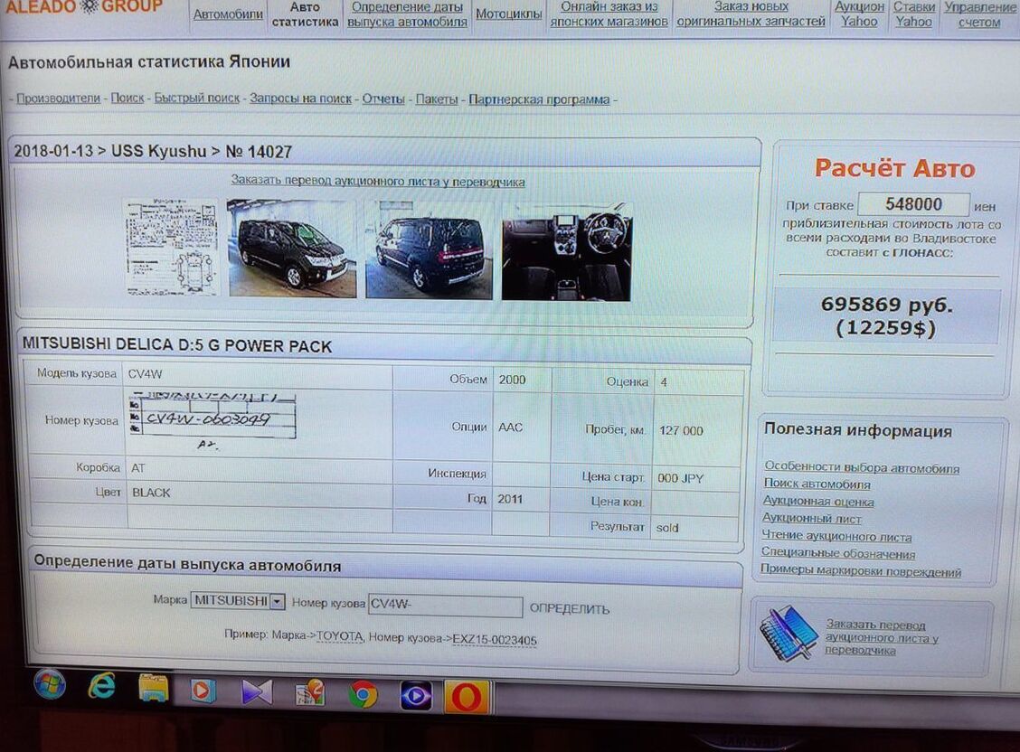Follow the Производители link
1020x752 pixels.
pos(58,99)
